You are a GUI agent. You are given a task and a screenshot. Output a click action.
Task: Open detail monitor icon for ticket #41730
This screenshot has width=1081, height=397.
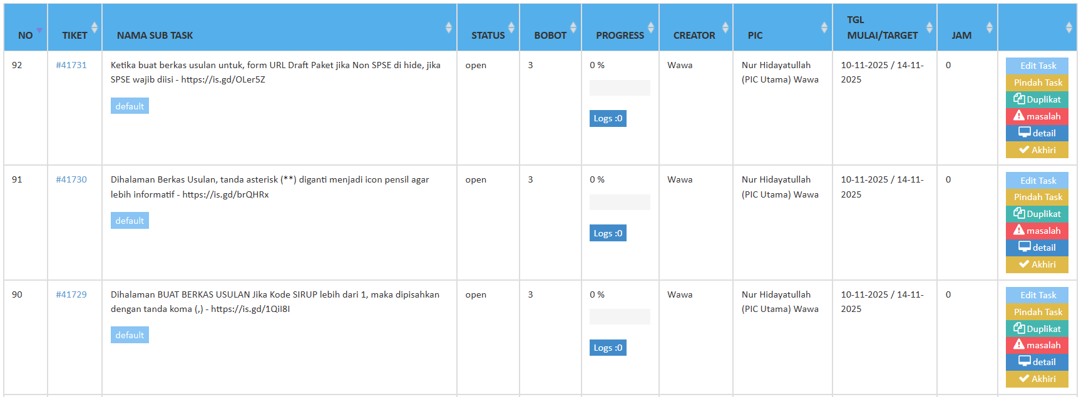click(x=1024, y=247)
